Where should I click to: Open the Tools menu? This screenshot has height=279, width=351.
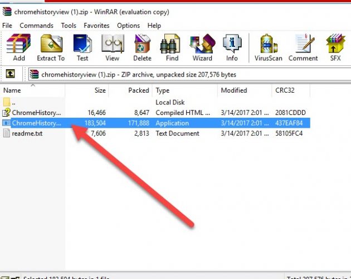(69, 26)
